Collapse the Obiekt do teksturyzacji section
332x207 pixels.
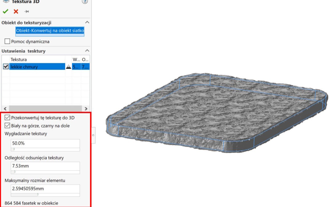[87, 22]
